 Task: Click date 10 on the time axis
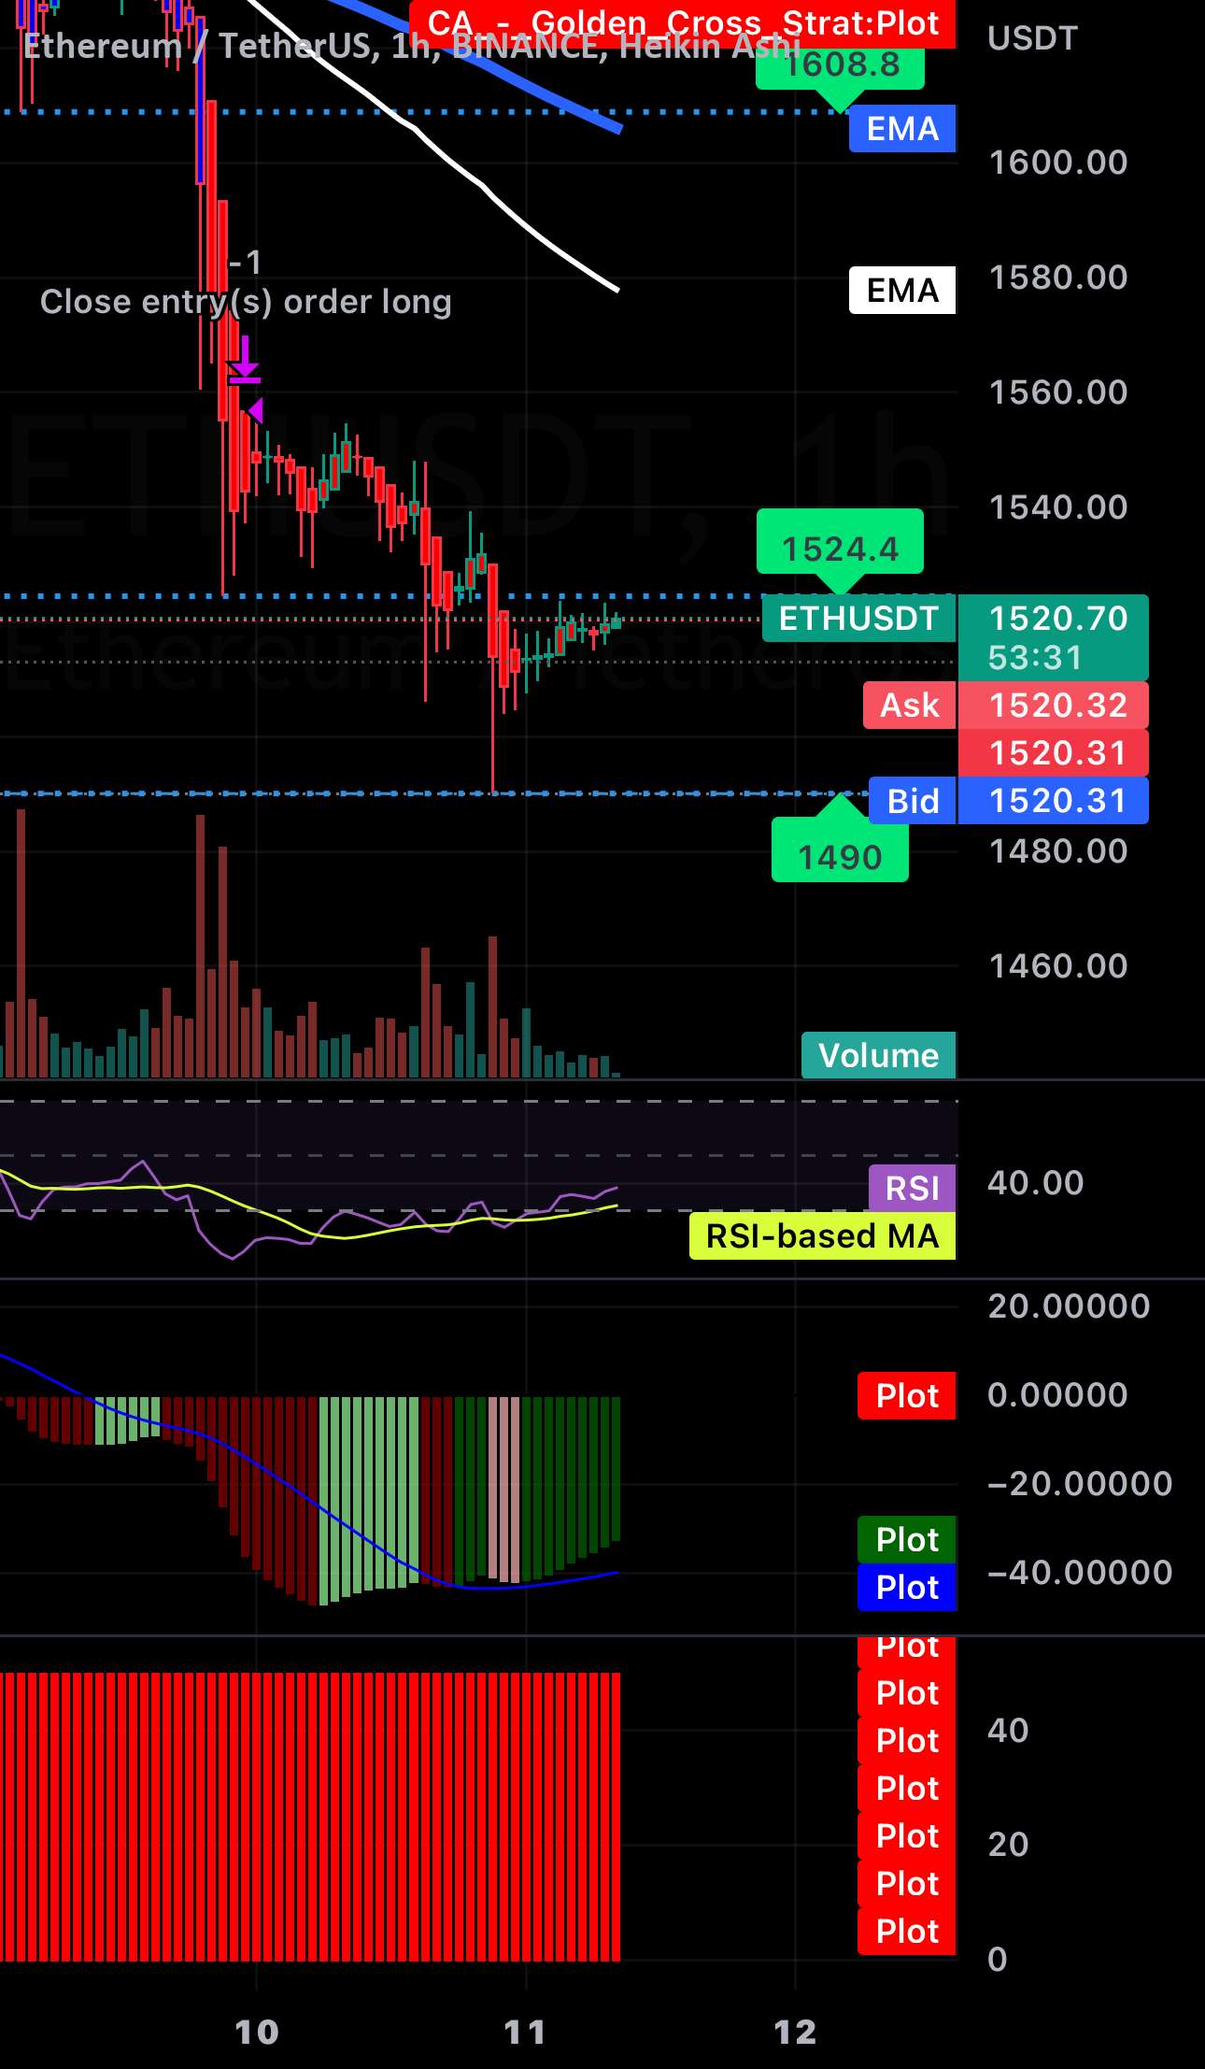tap(257, 2033)
